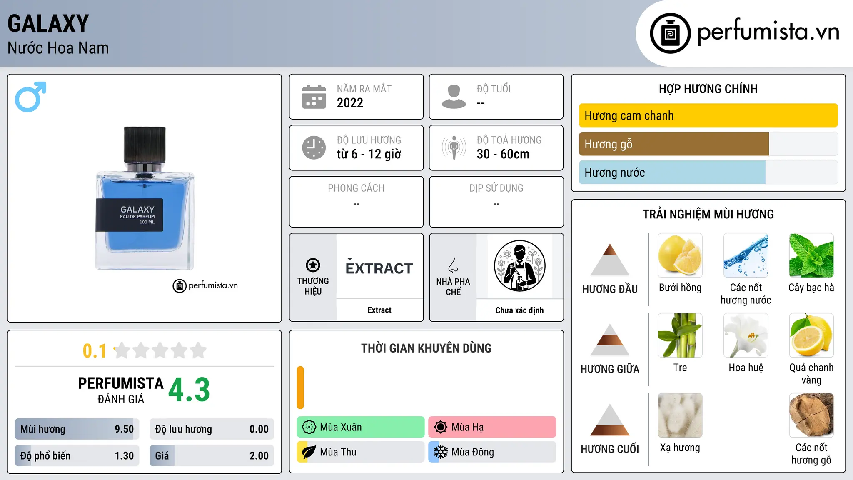The image size is (853, 480).
Task: Click the Độ lưu hương 0.00 score bar
Action: 212,429
